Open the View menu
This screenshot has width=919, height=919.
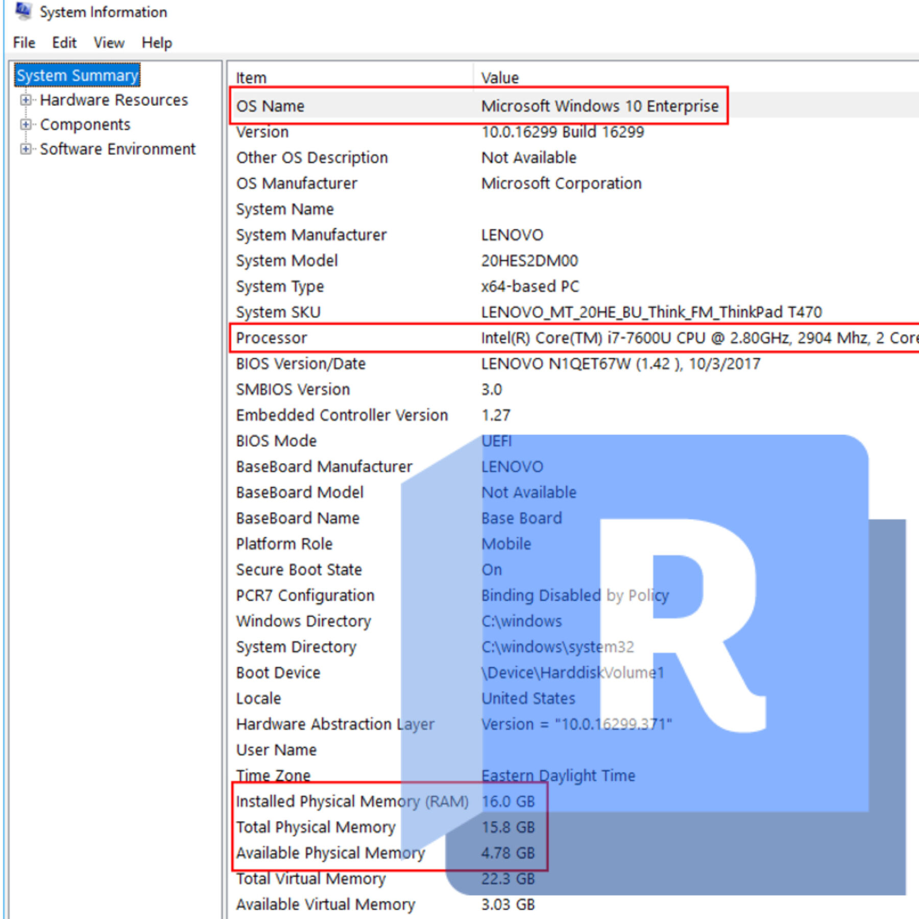109,42
